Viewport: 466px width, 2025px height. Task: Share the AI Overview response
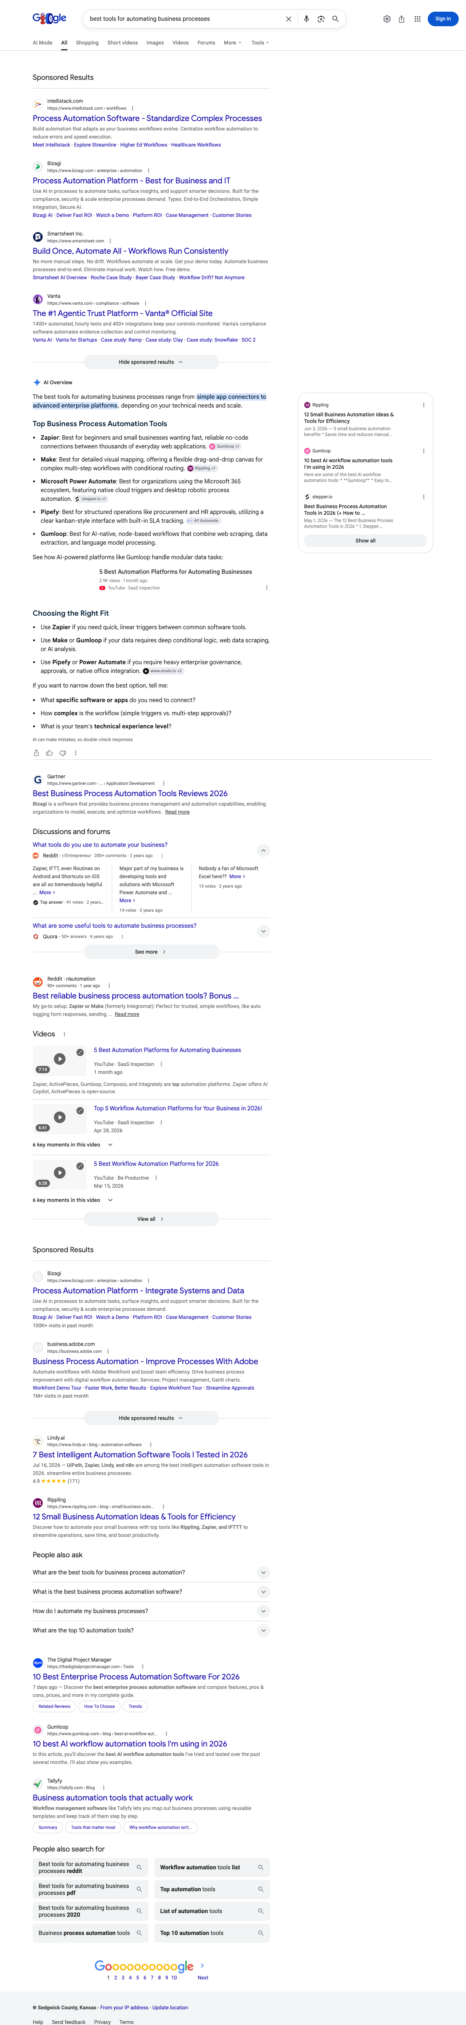pos(36,753)
